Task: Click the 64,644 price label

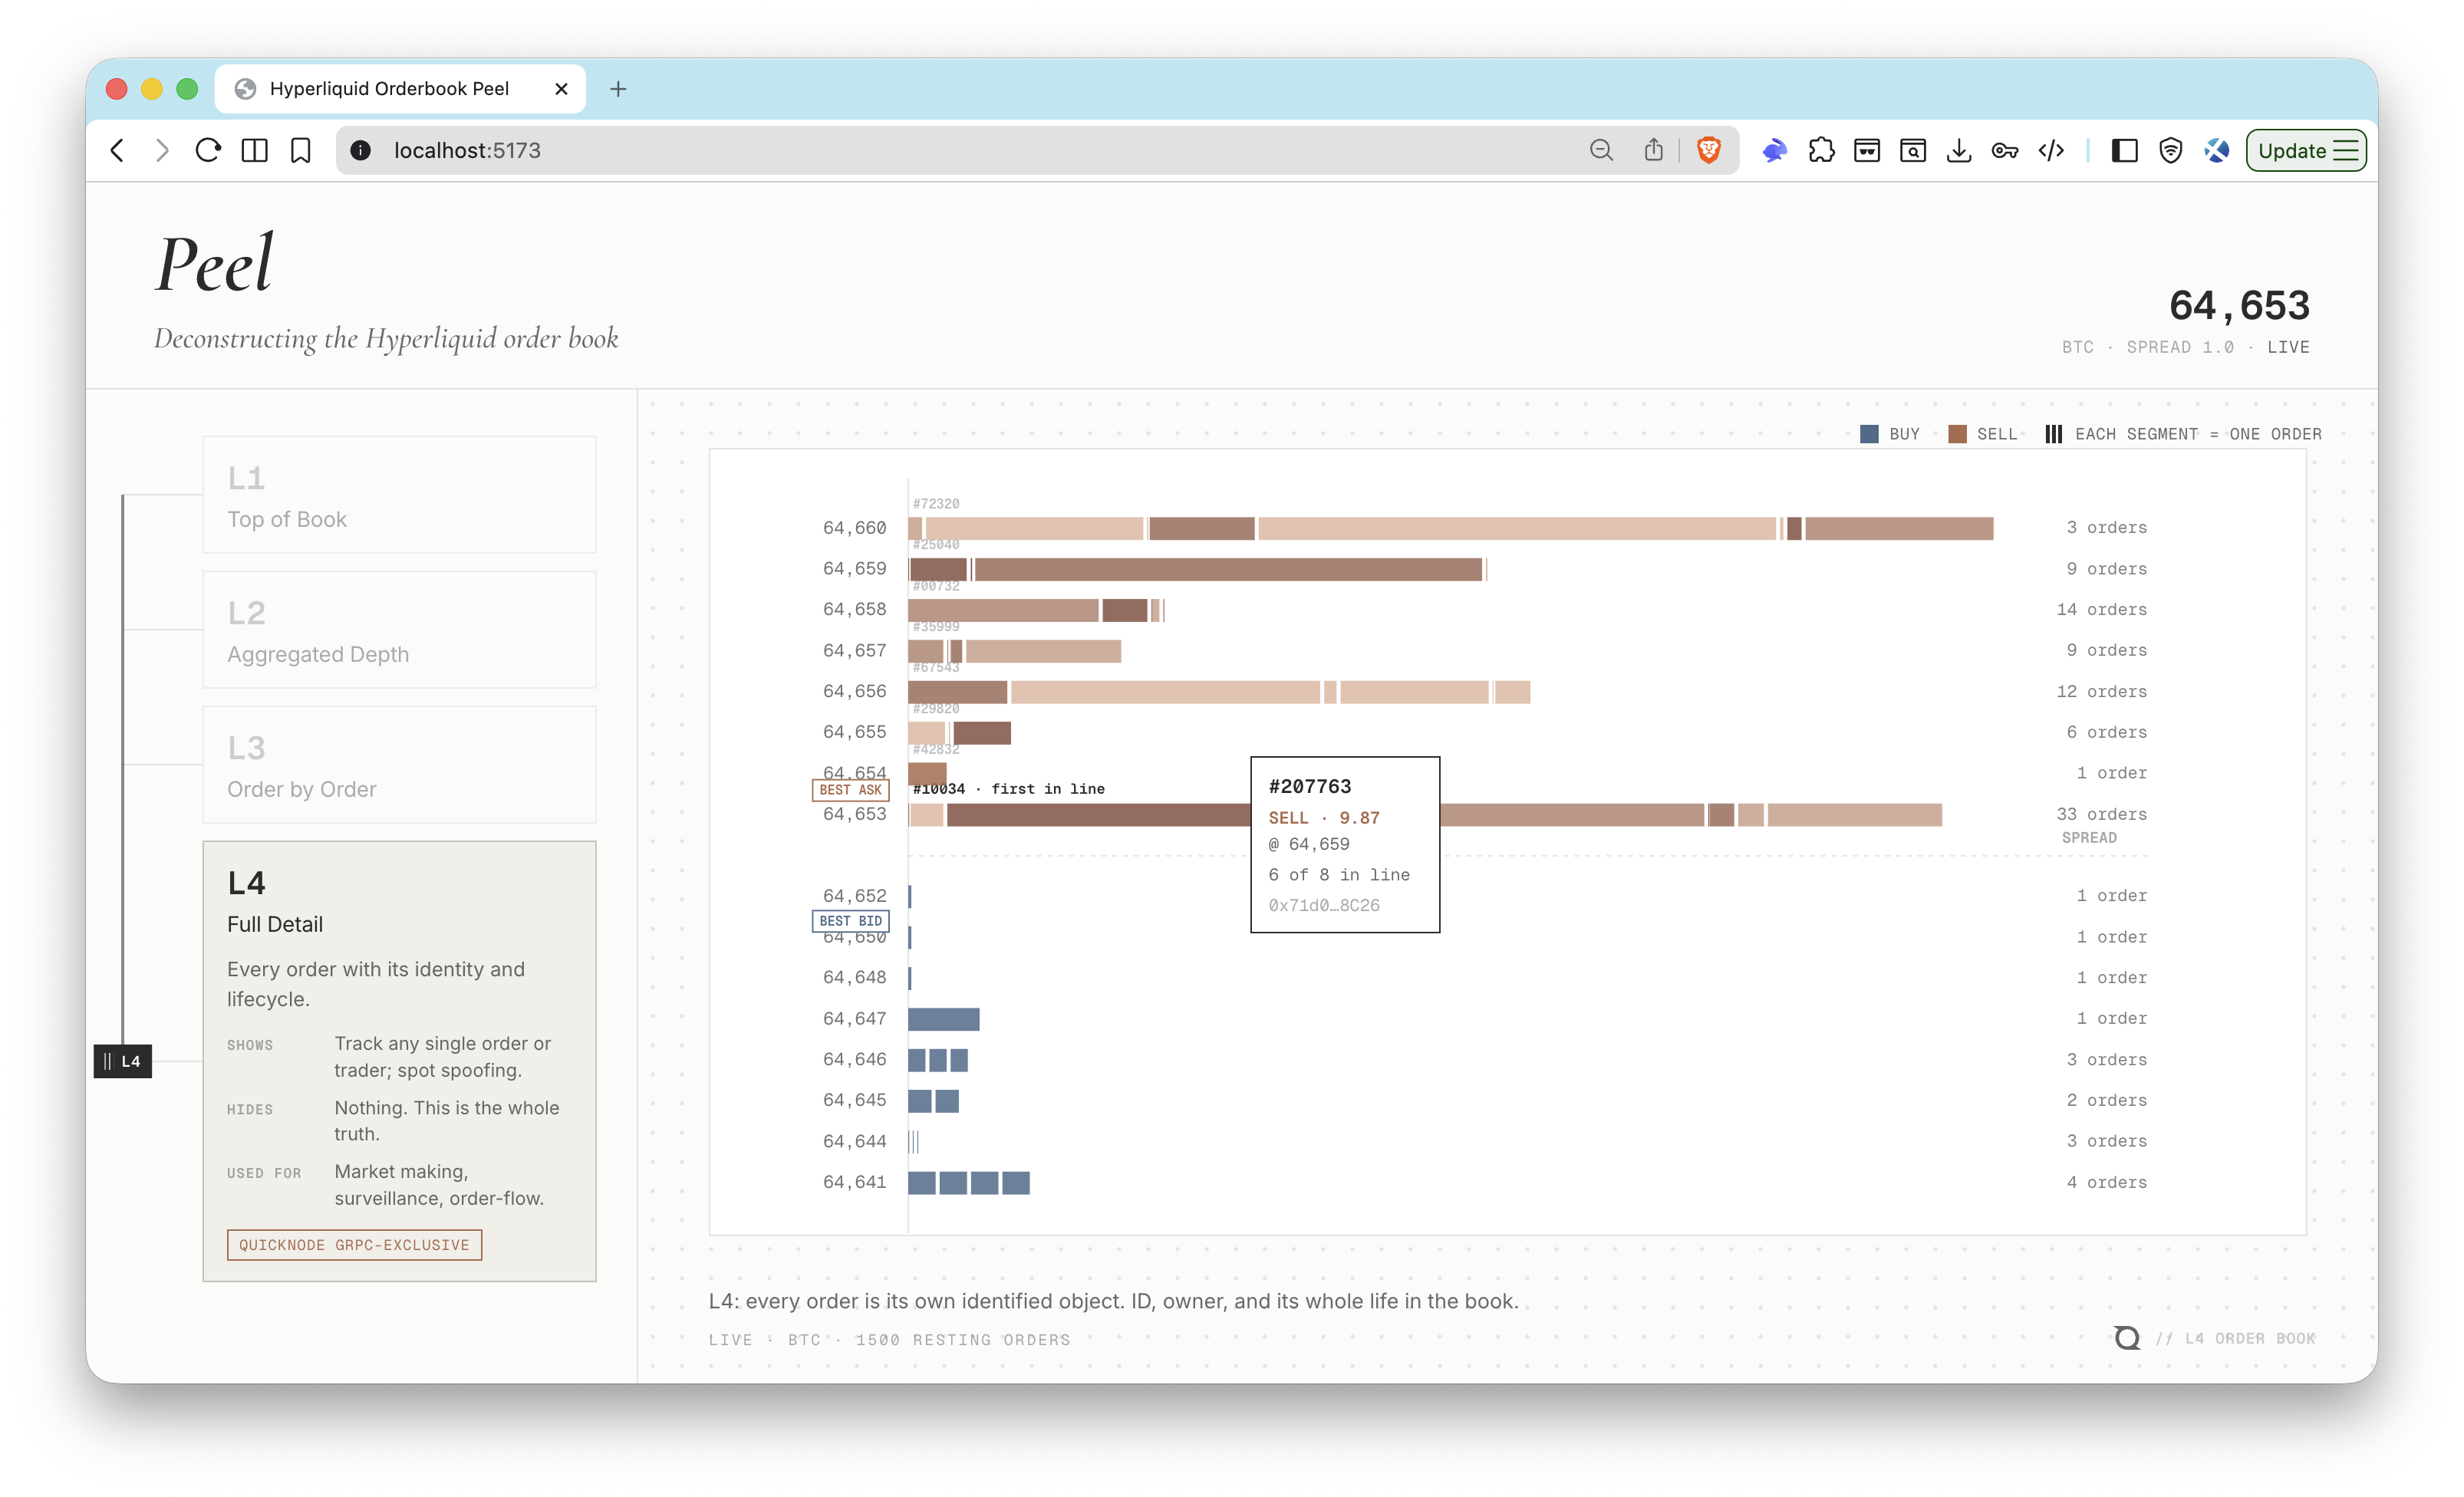Action: point(854,1141)
